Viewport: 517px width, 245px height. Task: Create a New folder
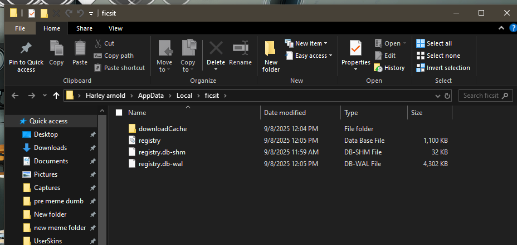click(x=271, y=56)
